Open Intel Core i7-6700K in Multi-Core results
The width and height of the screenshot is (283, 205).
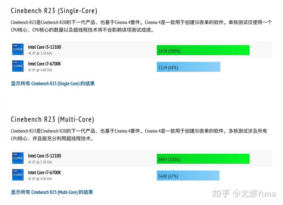[44, 173]
